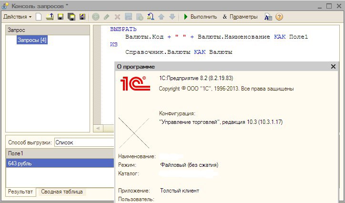Click the Консоль запросов window title icon
The height and width of the screenshot is (203, 345).
(x=5, y=6)
